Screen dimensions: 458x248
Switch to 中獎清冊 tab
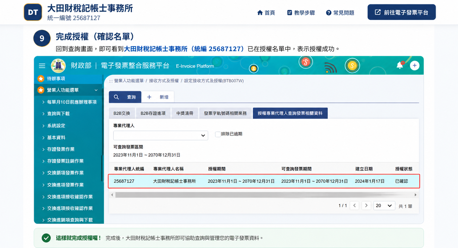tap(185, 113)
